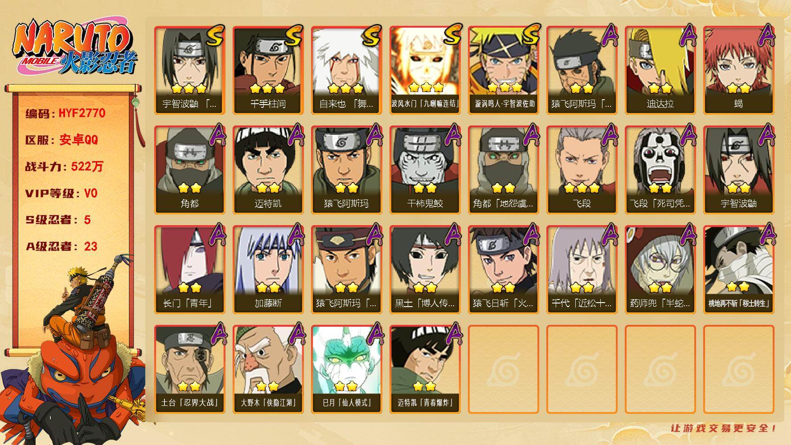Select the first empty ninja slot

point(503,369)
